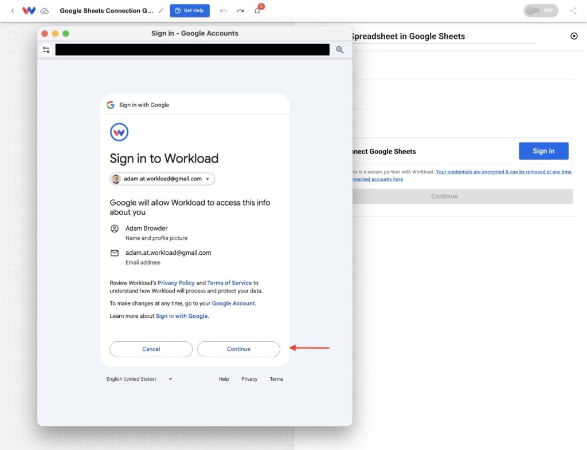
Task: Open Google Account link
Action: [x=233, y=303]
